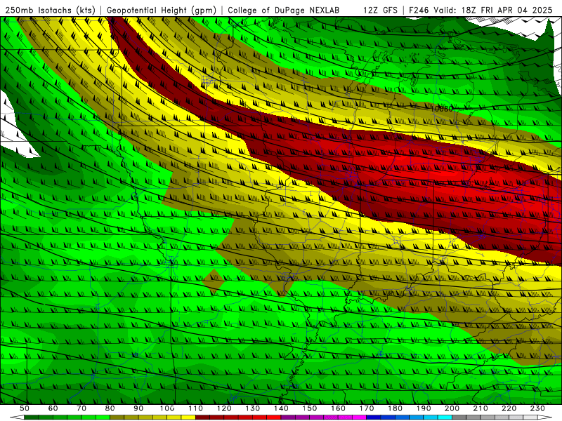The image size is (562, 421).
Task: Click the 110 value on the color scale
Action: (196, 408)
